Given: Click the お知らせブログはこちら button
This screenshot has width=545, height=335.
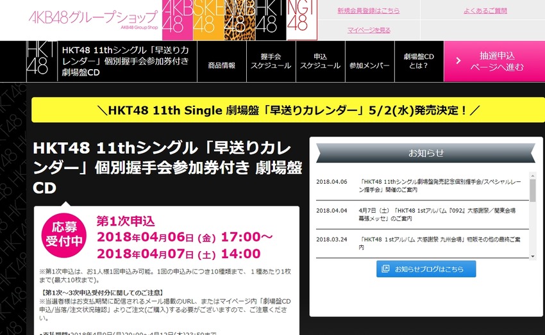Looking at the screenshot, I should (x=426, y=269).
